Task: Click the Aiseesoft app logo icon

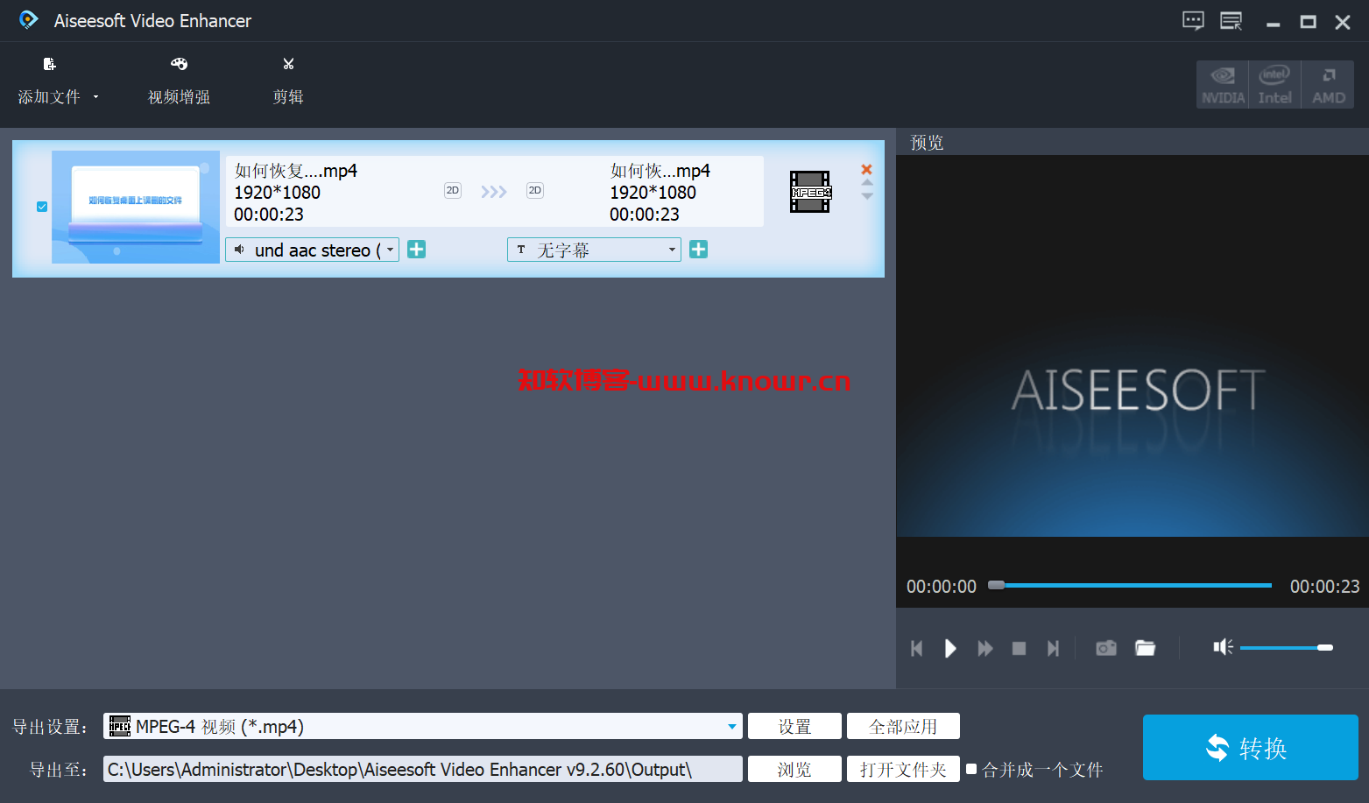Action: (28, 20)
